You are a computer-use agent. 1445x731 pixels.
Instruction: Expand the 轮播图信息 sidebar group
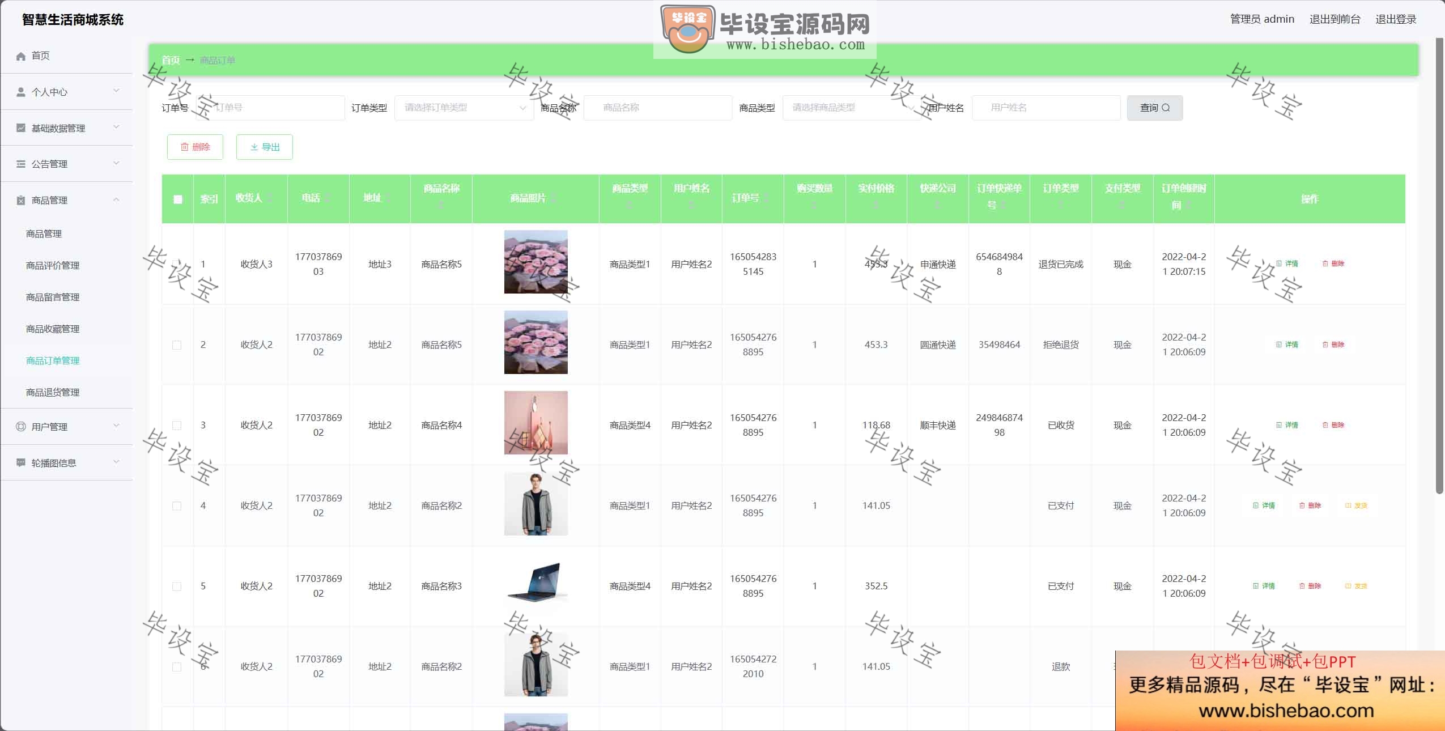tap(67, 463)
